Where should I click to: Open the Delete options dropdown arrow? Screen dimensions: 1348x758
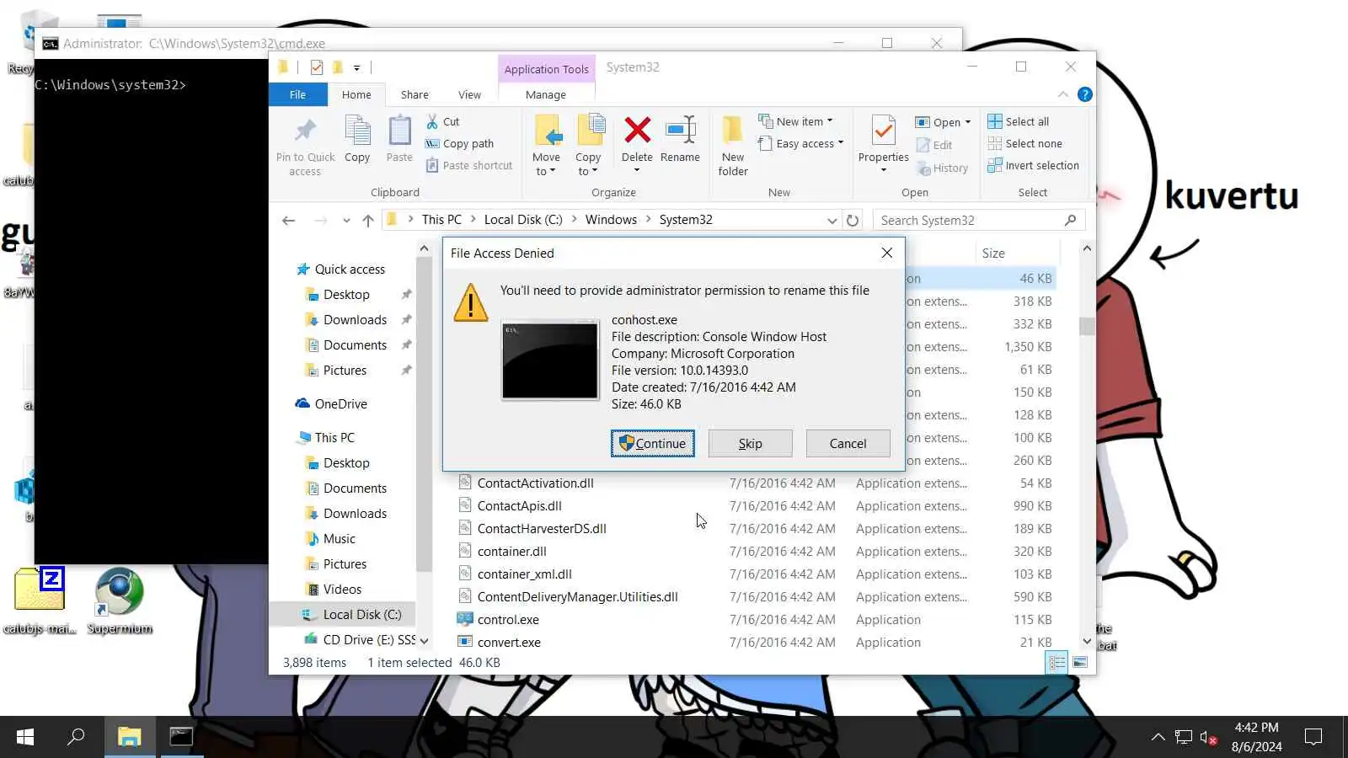click(637, 170)
